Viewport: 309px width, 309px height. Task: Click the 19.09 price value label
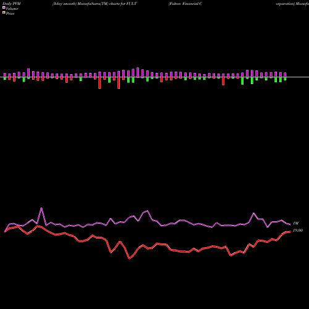[298, 231]
